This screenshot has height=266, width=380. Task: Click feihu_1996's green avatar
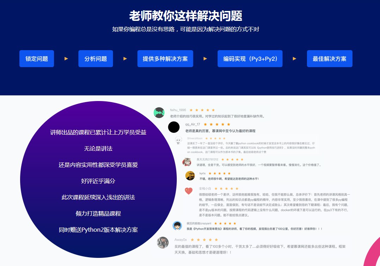click(x=159, y=112)
